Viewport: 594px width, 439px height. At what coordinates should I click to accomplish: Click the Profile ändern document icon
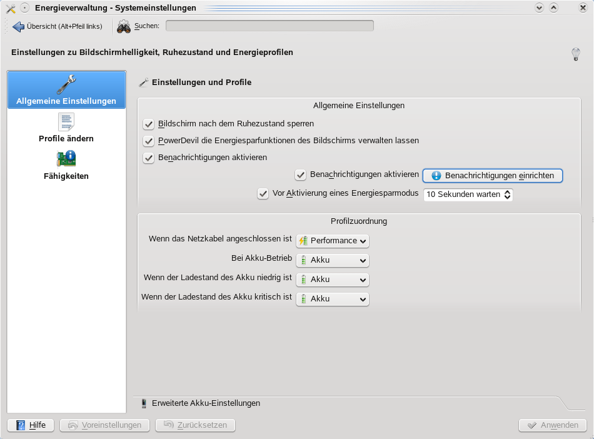[x=66, y=122]
